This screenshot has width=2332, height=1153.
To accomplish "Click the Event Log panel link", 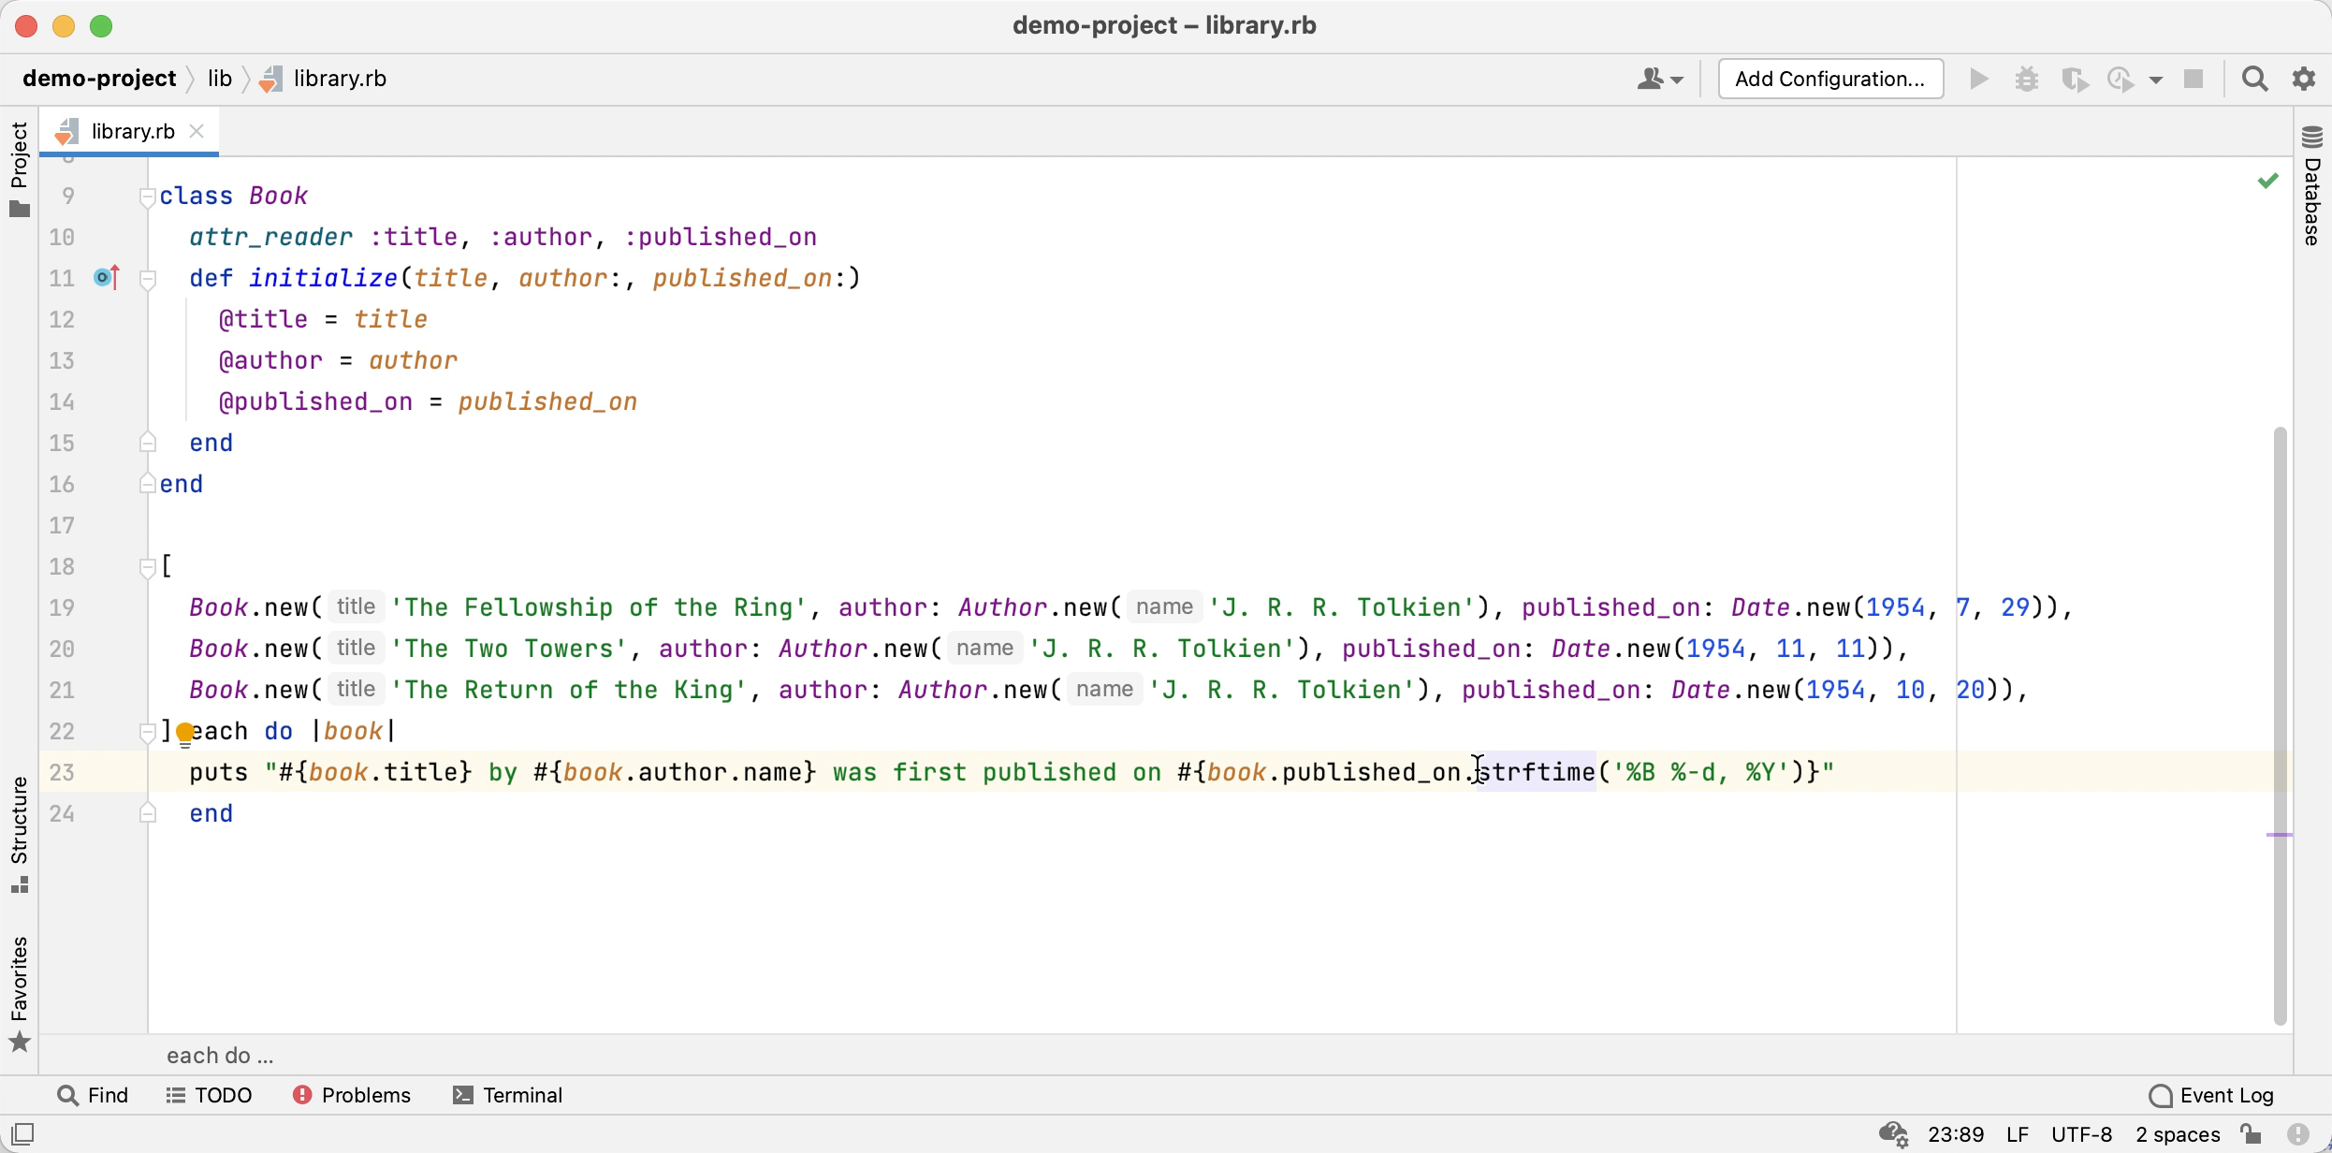I will [2206, 1095].
